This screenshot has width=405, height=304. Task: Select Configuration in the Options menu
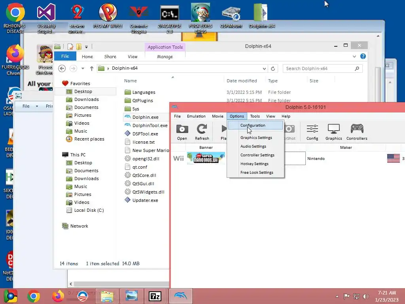click(255, 125)
